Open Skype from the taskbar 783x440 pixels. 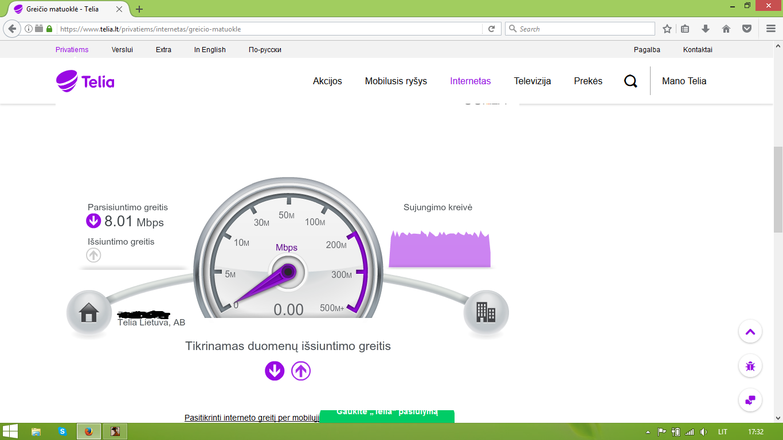(62, 431)
